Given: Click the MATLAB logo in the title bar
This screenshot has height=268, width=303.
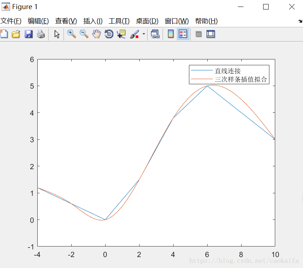Looking at the screenshot, I should pyautogui.click(x=5, y=7).
